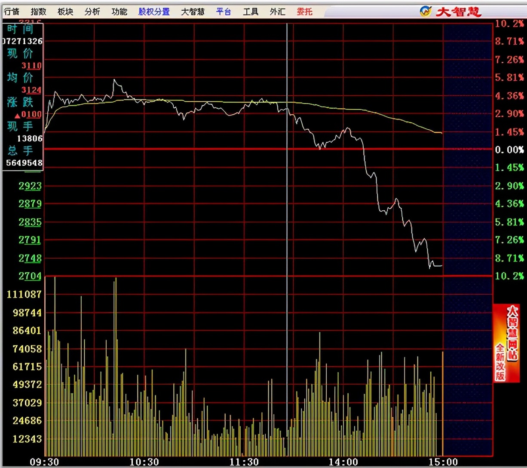Viewport: 527px width, 468px height.
Task: Click the 24686 volume axis label
Action: point(28,421)
